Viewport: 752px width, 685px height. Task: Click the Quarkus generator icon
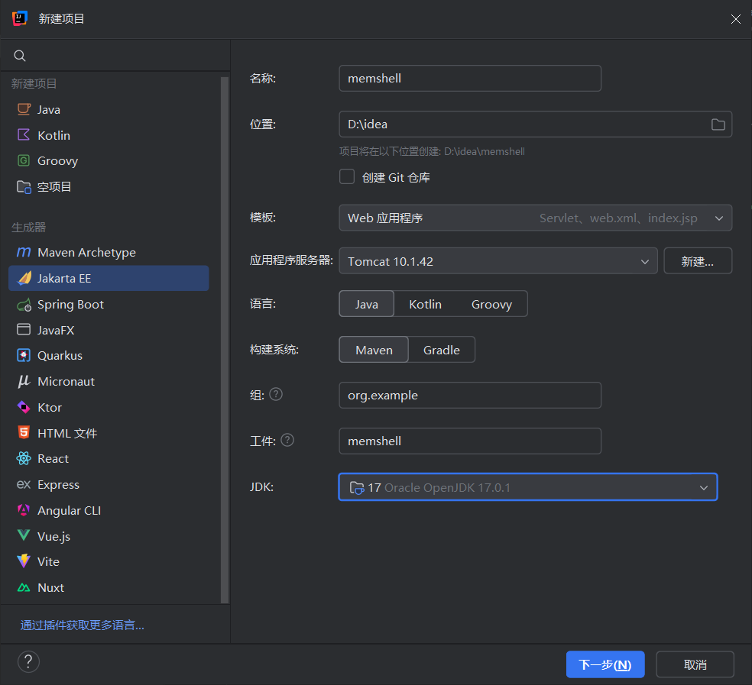pos(24,356)
